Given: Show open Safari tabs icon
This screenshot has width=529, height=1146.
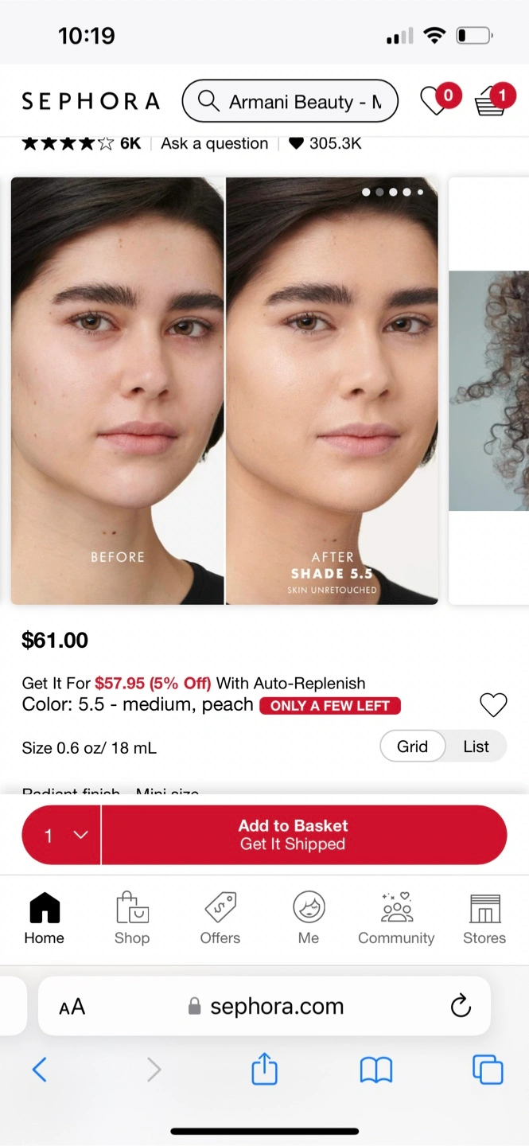Looking at the screenshot, I should 488,1070.
